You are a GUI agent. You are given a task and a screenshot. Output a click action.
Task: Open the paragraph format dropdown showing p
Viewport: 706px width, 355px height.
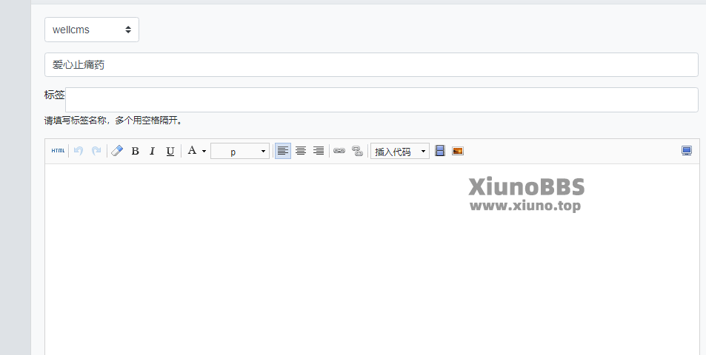point(240,151)
